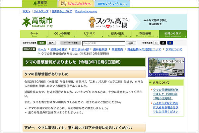Click the page title クマの目撃情報がありました（令和3年10月6日更新）
The width and height of the screenshot is (199, 133).
[84, 62]
